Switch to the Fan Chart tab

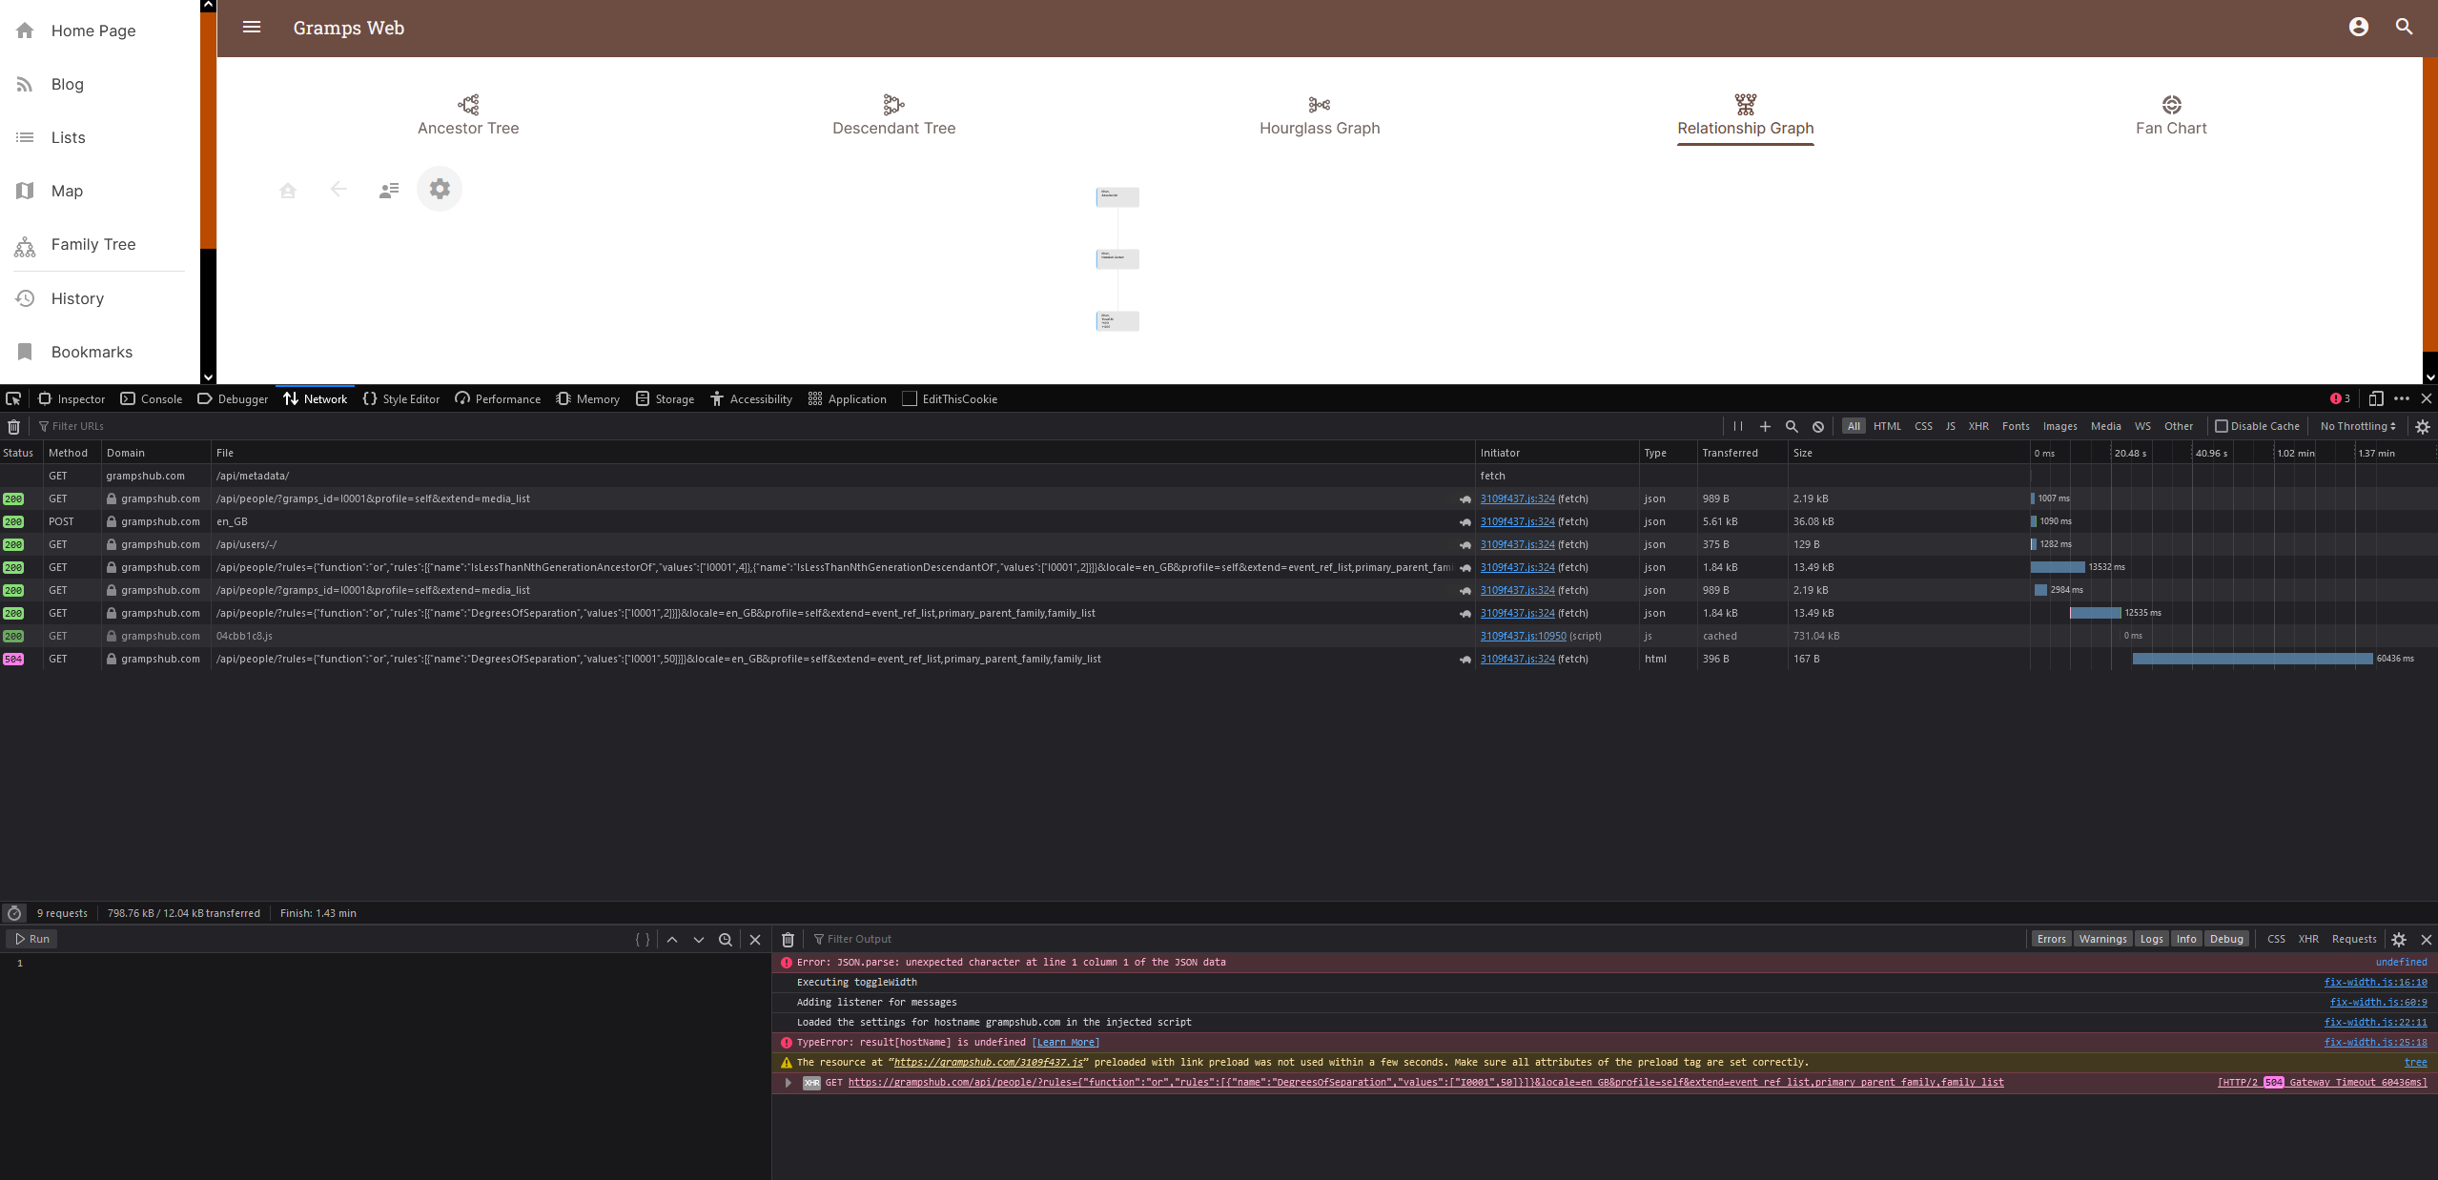(x=2170, y=115)
